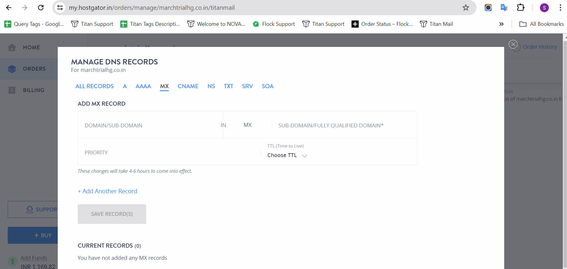Go back to the previous page
Screen dimensions: 567x269
pyautogui.click(x=9, y=7)
